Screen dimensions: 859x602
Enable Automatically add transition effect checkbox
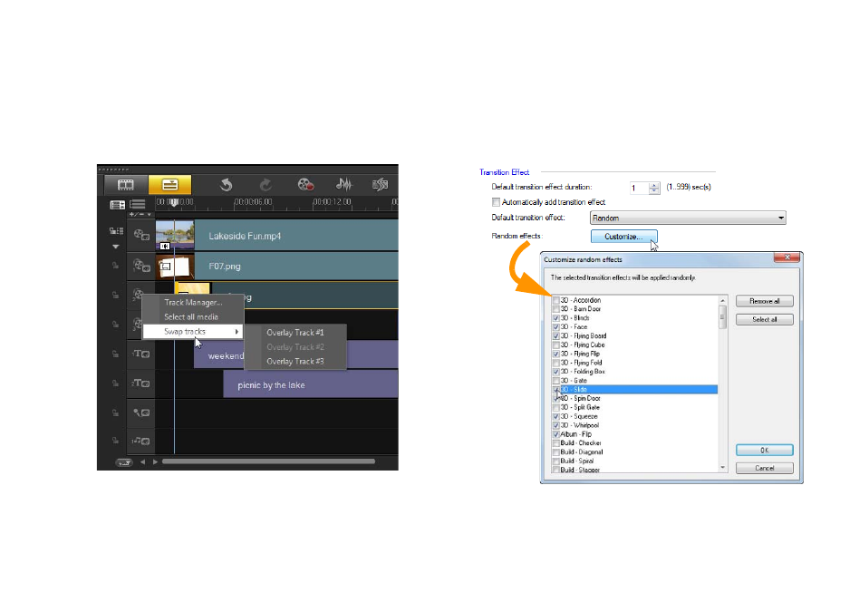tap(497, 202)
